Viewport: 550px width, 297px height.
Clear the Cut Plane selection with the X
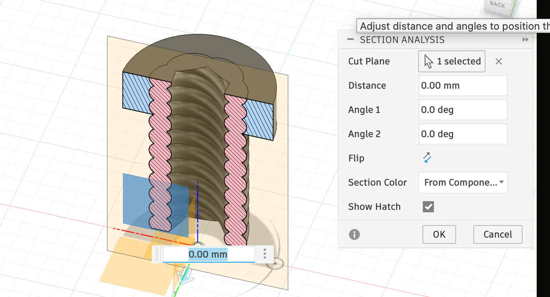(498, 61)
